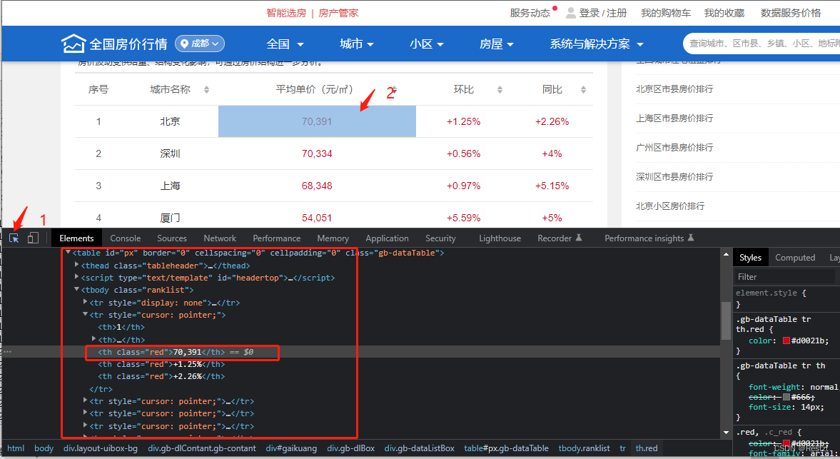Switch to the Memory tab
Image resolution: width=840 pixels, height=459 pixels.
[x=333, y=238]
